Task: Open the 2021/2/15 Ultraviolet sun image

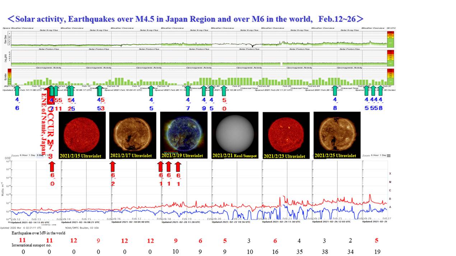Action: [82, 135]
